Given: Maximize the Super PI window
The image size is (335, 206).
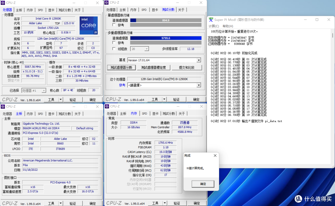Looking at the screenshot, I should pos(317,20).
